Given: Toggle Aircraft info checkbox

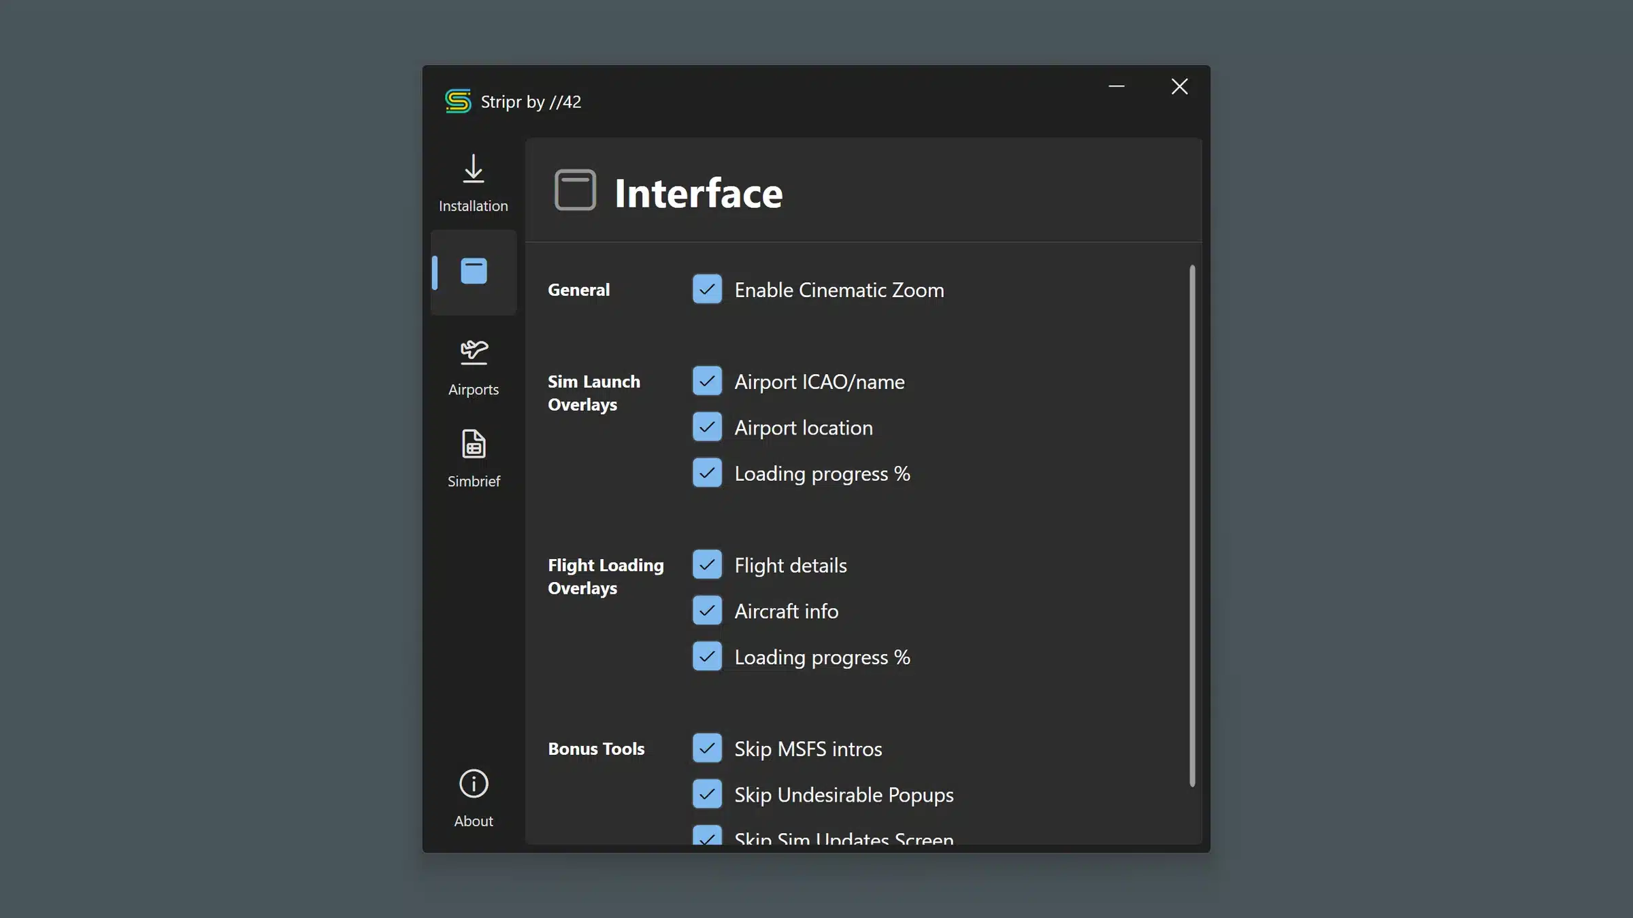Looking at the screenshot, I should [707, 611].
